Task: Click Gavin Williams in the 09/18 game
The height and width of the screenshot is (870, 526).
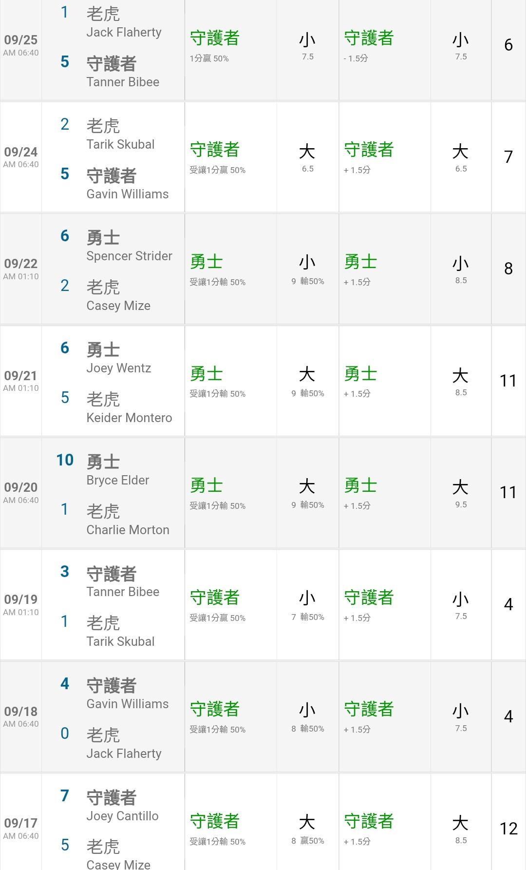Action: pyautogui.click(x=127, y=704)
